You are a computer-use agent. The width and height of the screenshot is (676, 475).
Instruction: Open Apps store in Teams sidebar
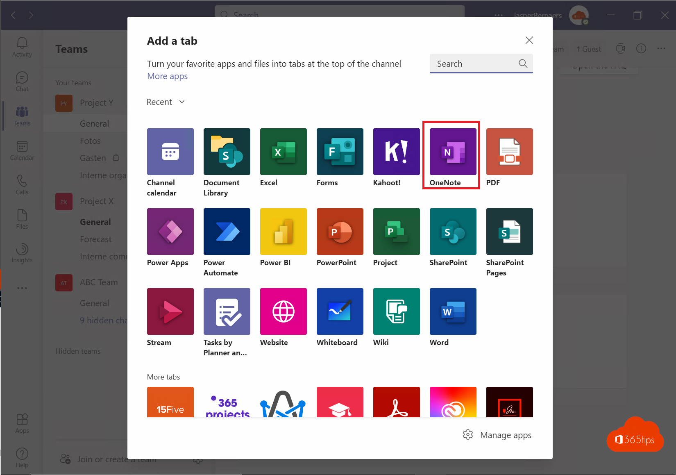pos(22,423)
